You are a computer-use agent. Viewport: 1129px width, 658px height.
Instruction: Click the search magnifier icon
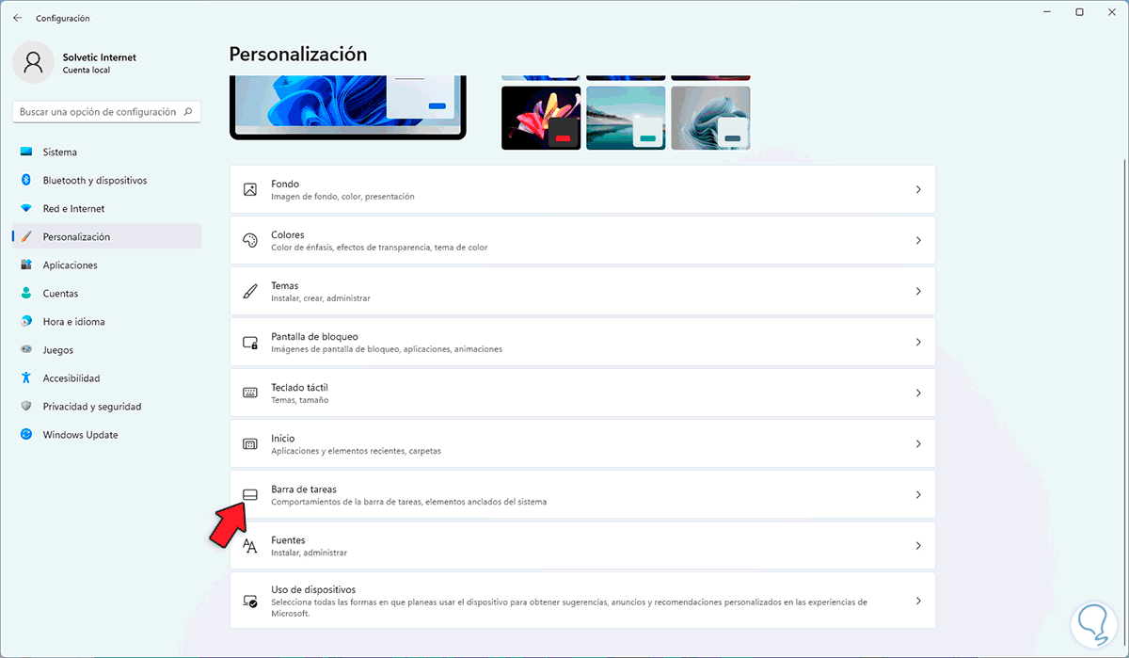(x=188, y=112)
